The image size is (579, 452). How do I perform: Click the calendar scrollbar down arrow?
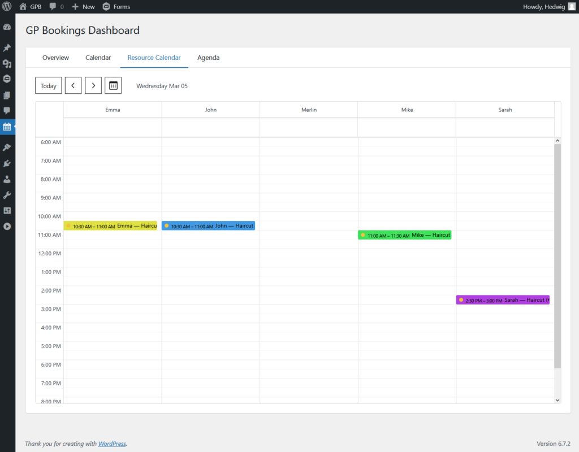point(558,400)
